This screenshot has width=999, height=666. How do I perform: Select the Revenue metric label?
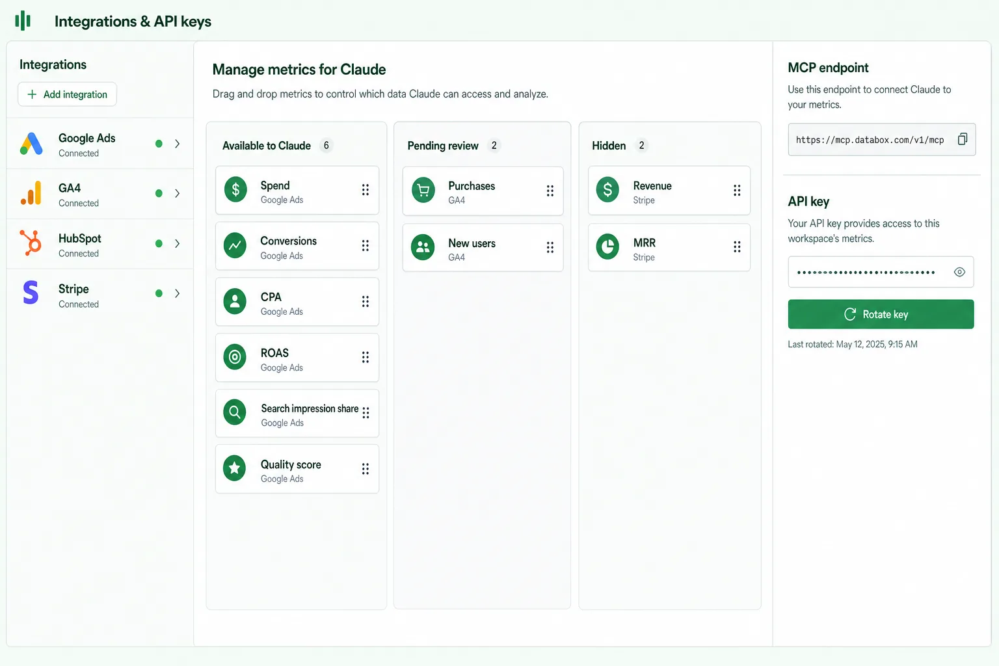(652, 186)
